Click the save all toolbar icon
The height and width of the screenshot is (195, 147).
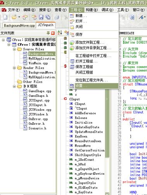coord(48,17)
